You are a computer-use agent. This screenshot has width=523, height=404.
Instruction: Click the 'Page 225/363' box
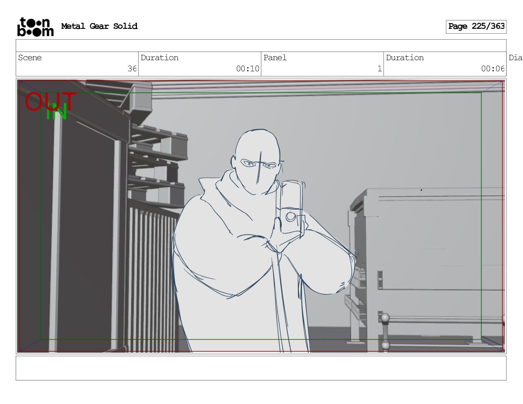476,27
